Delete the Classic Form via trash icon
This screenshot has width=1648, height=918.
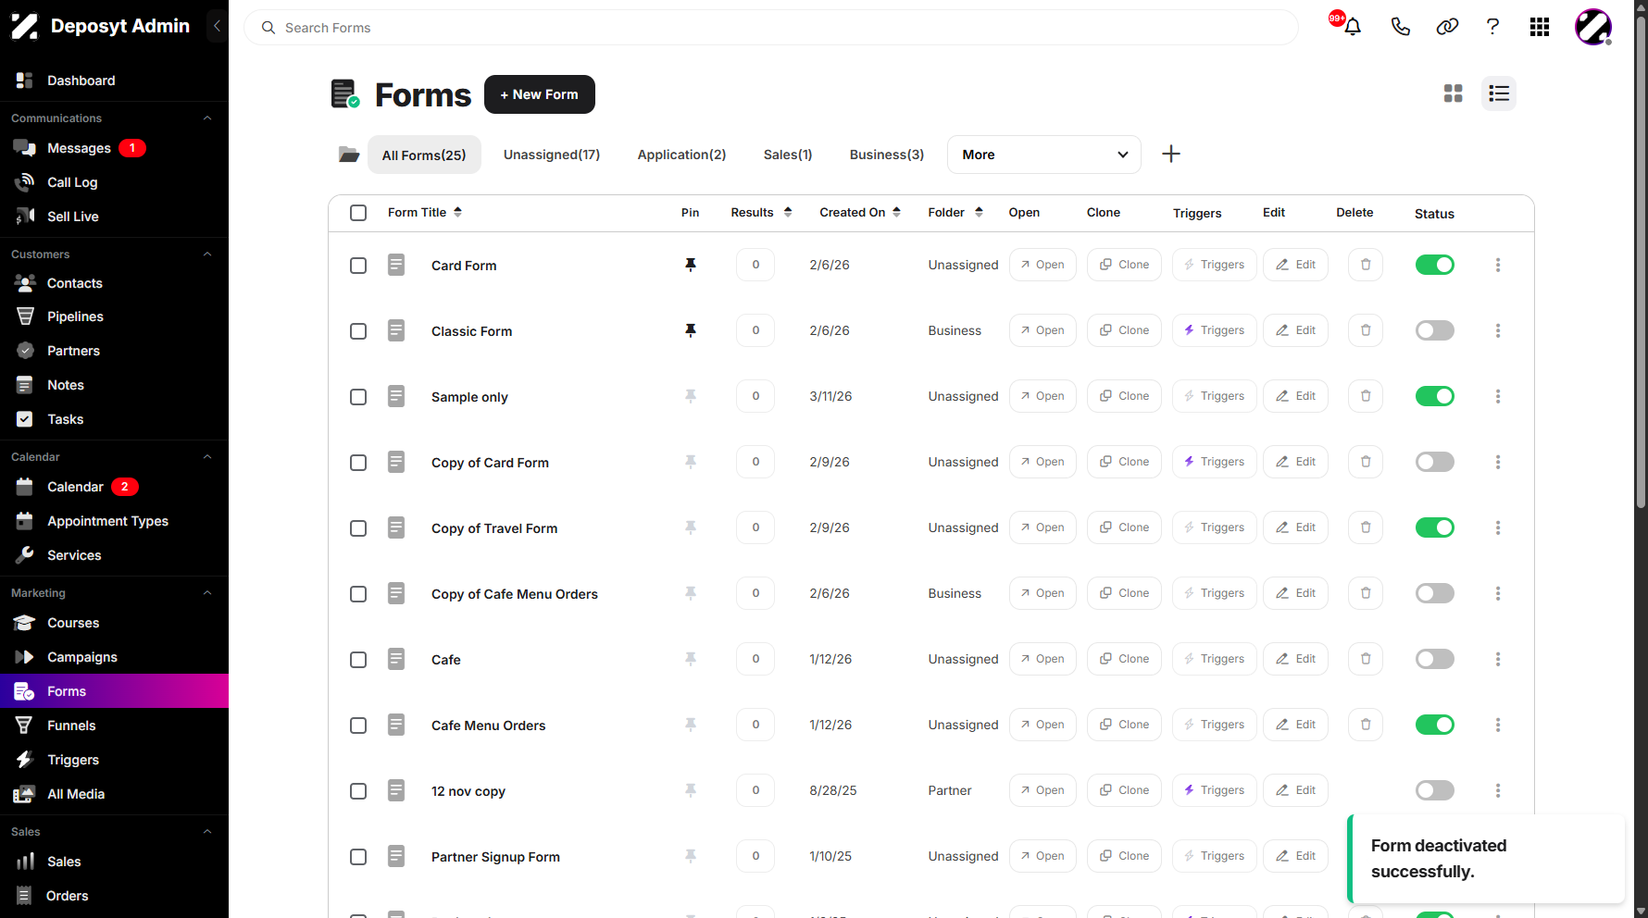(x=1366, y=330)
